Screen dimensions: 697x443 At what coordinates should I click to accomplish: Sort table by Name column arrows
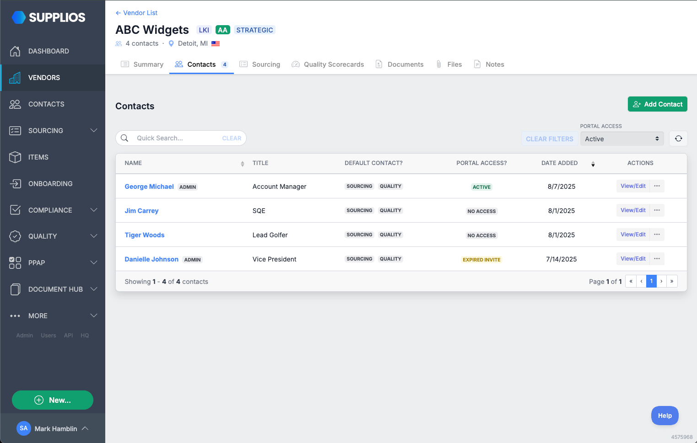(x=243, y=164)
